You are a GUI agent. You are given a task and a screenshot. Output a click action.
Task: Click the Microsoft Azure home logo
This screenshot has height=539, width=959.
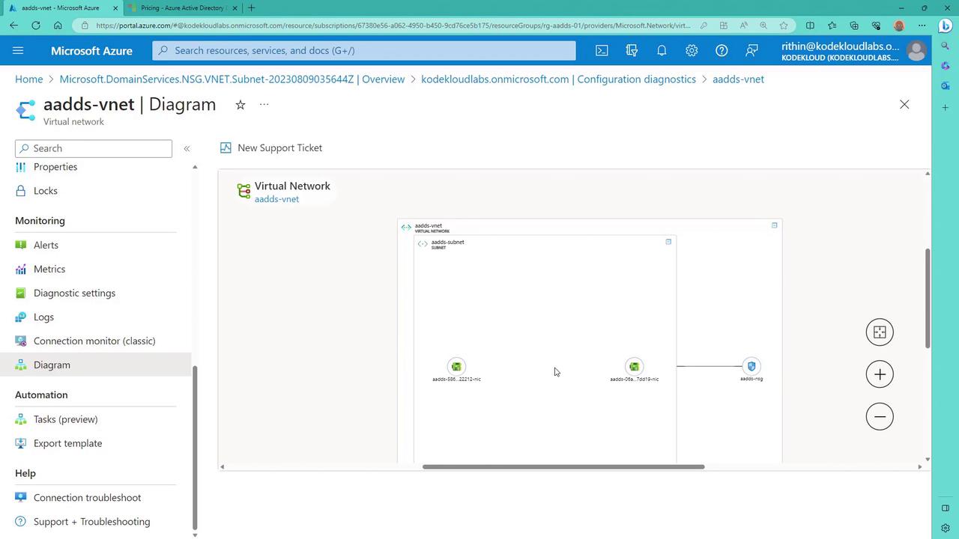point(91,50)
